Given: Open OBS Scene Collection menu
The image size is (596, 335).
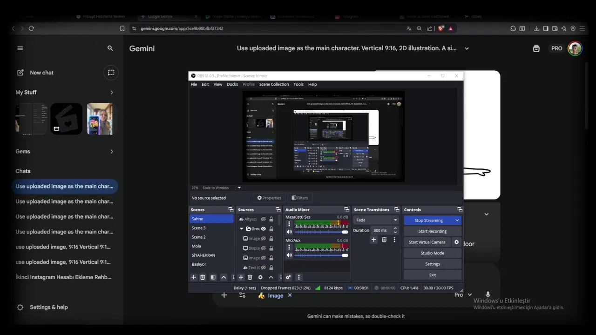Looking at the screenshot, I should pos(274,84).
